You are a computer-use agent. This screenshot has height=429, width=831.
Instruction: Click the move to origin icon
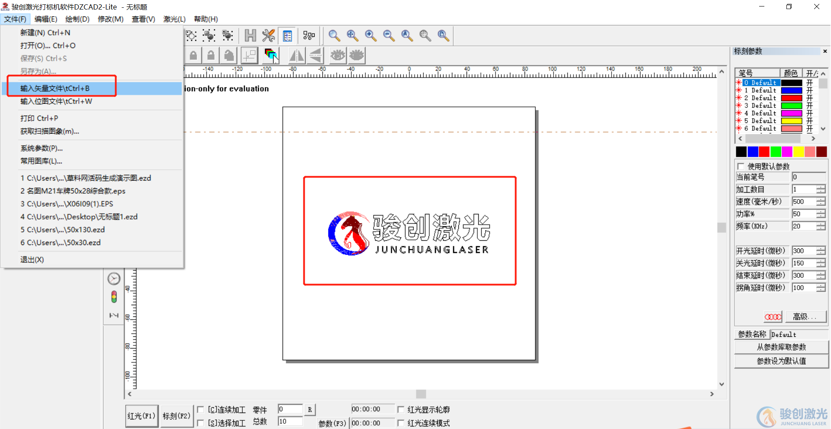[249, 55]
